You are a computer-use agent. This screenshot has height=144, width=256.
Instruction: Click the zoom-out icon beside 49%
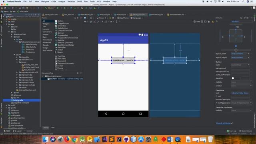pyautogui.click(x=194, y=22)
